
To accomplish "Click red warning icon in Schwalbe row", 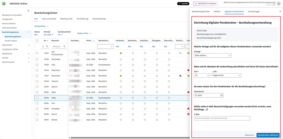I will (x=188, y=109).
